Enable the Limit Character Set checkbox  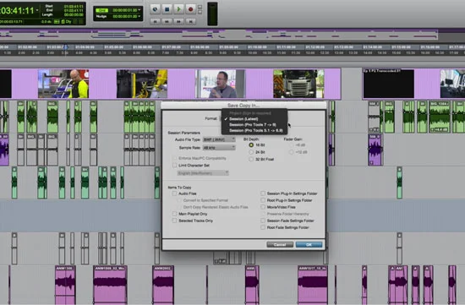pos(174,166)
